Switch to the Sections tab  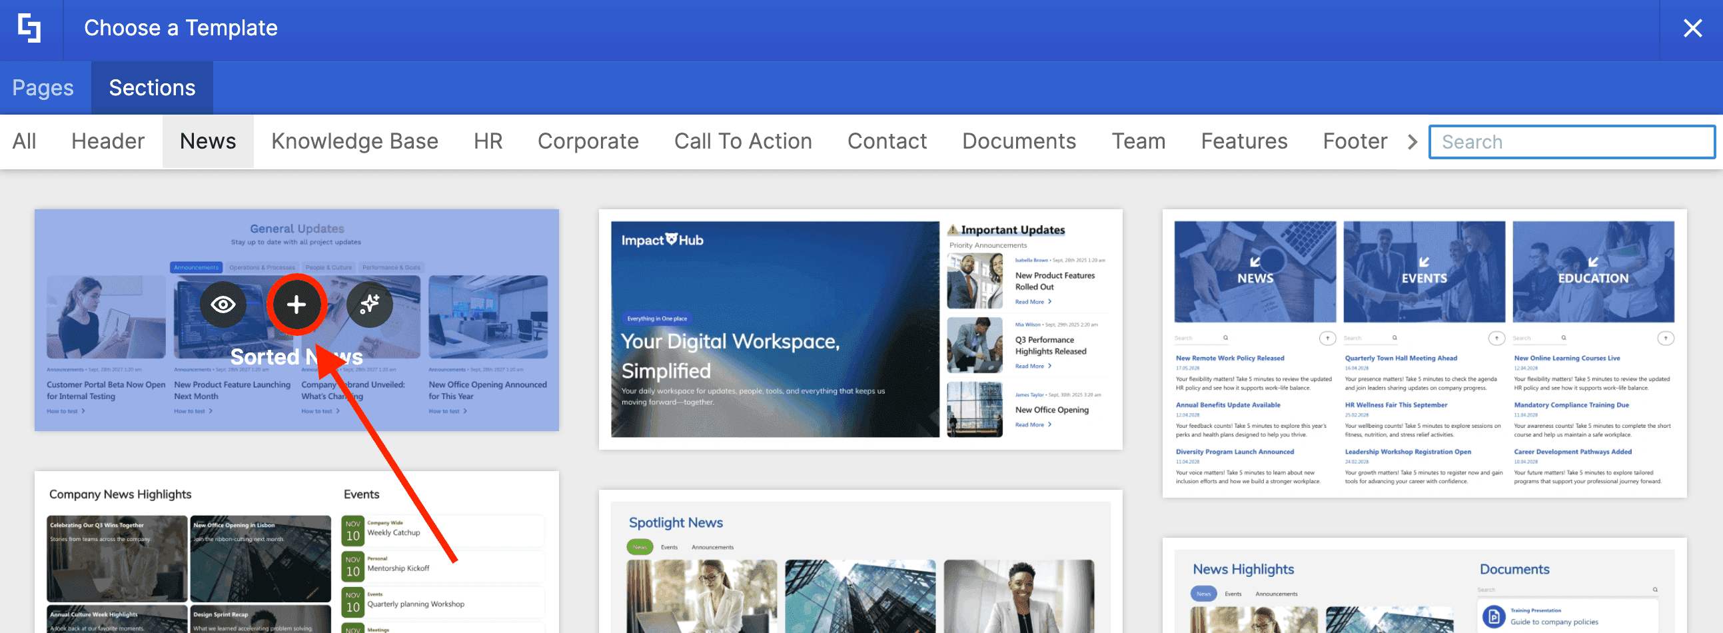pos(152,88)
